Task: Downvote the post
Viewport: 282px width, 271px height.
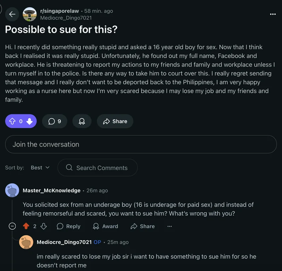Action: point(30,121)
